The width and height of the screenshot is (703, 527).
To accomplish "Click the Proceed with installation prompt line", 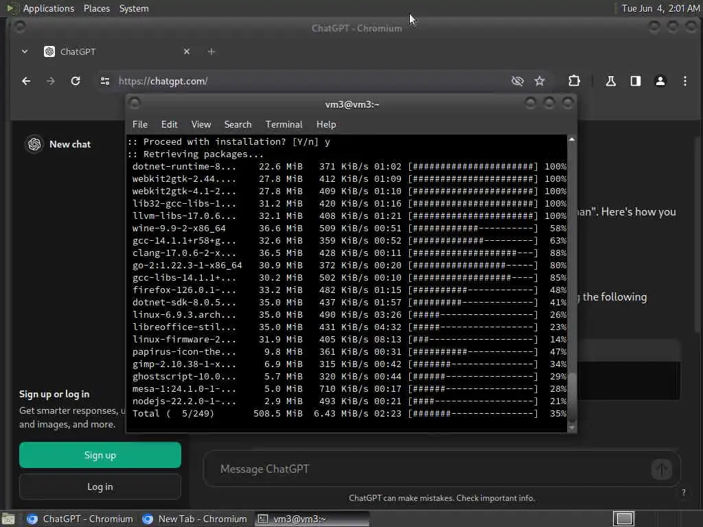I will (229, 142).
